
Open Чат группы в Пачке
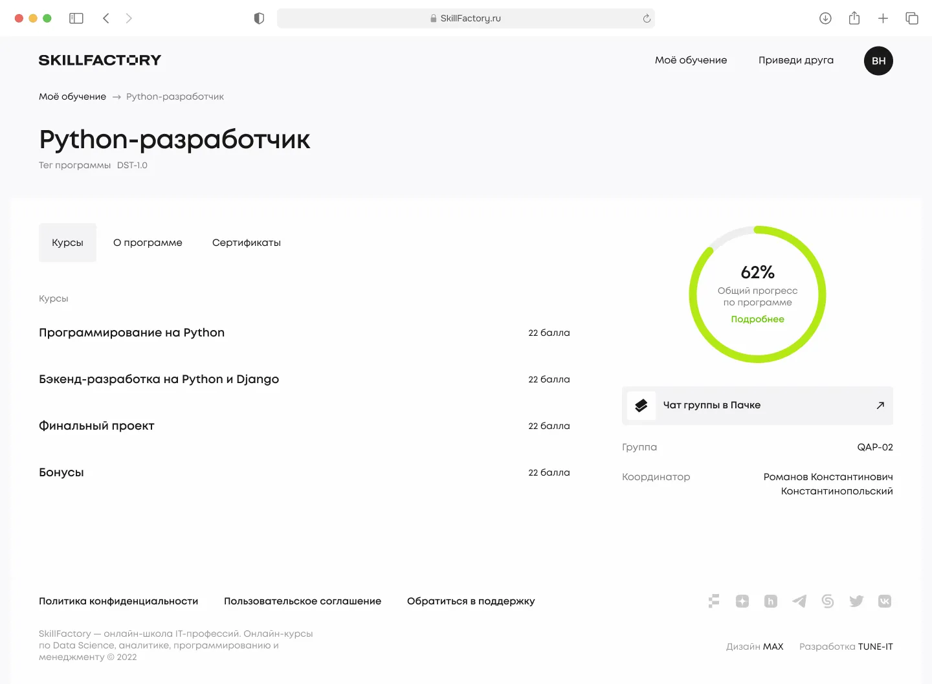[x=757, y=406]
